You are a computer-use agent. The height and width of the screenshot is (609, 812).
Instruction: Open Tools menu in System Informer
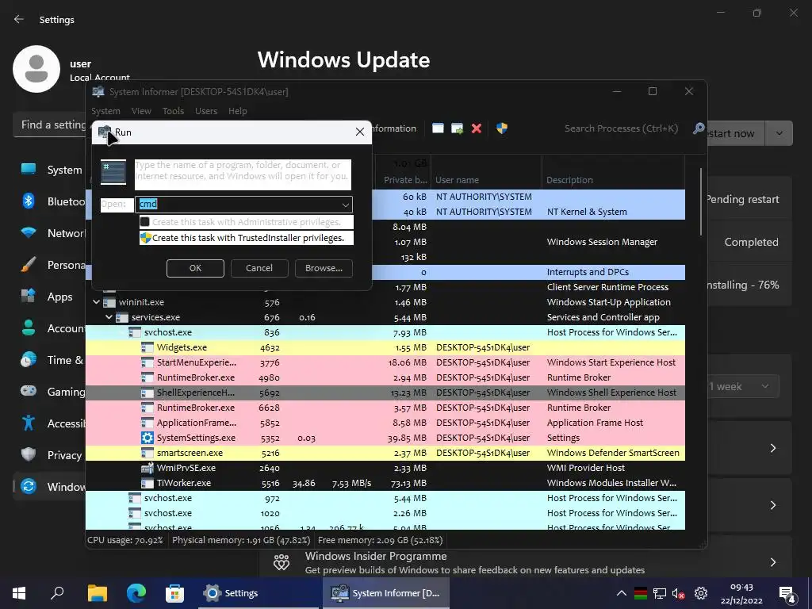[173, 111]
